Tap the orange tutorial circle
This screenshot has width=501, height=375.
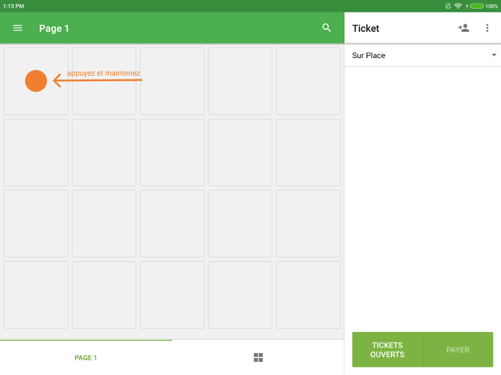[x=36, y=81]
